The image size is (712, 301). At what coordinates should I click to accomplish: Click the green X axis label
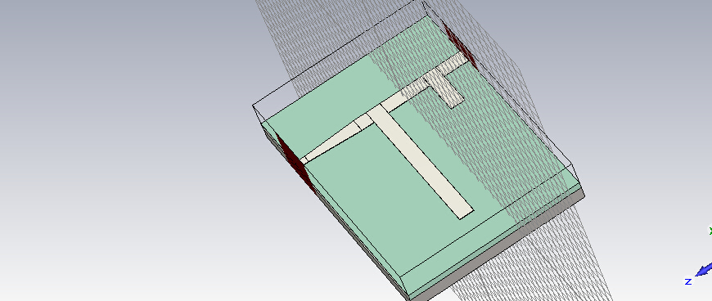pos(710,231)
